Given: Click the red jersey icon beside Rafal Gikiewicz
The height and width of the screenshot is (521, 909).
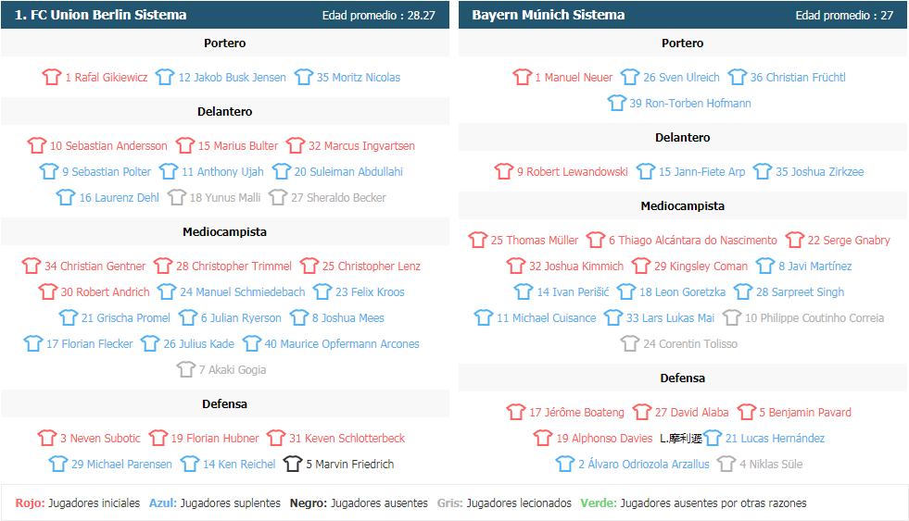Looking at the screenshot, I should pyautogui.click(x=52, y=77).
